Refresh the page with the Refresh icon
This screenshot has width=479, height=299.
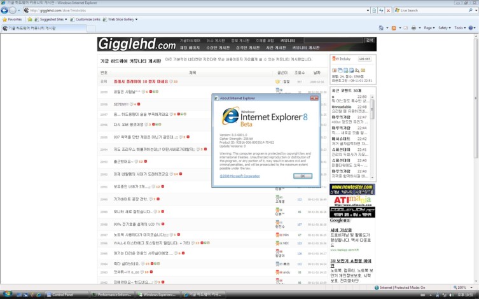coord(381,10)
